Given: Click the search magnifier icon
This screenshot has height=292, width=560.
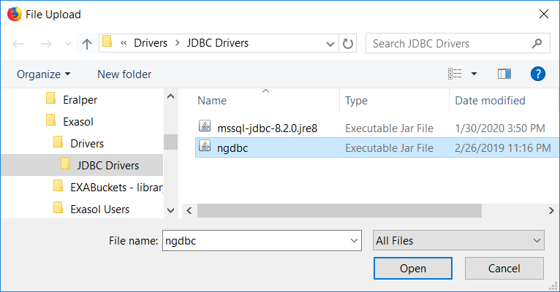Looking at the screenshot, I should 537,44.
